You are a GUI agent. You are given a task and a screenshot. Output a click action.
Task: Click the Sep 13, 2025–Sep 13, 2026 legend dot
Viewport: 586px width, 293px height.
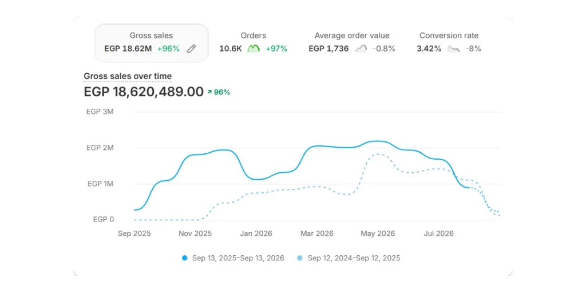pyautogui.click(x=184, y=258)
